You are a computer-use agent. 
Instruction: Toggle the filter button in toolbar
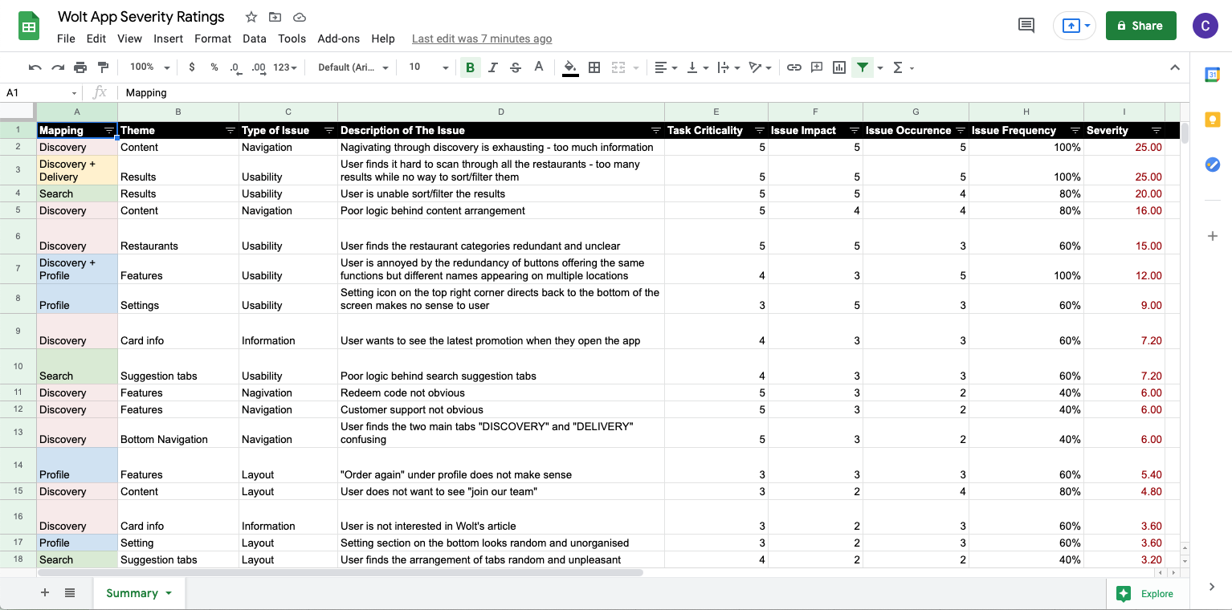point(863,67)
